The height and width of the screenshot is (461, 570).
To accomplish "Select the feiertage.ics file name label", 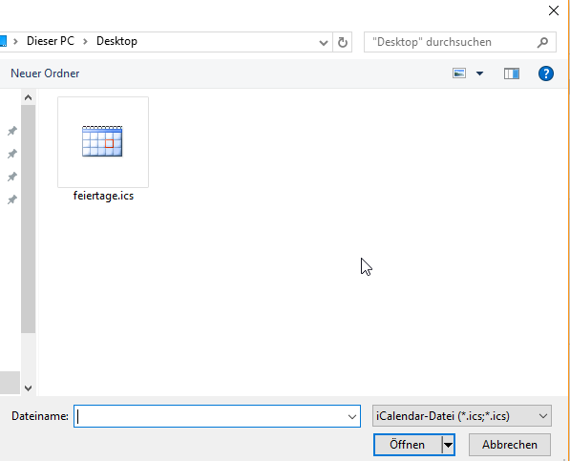I will (103, 196).
